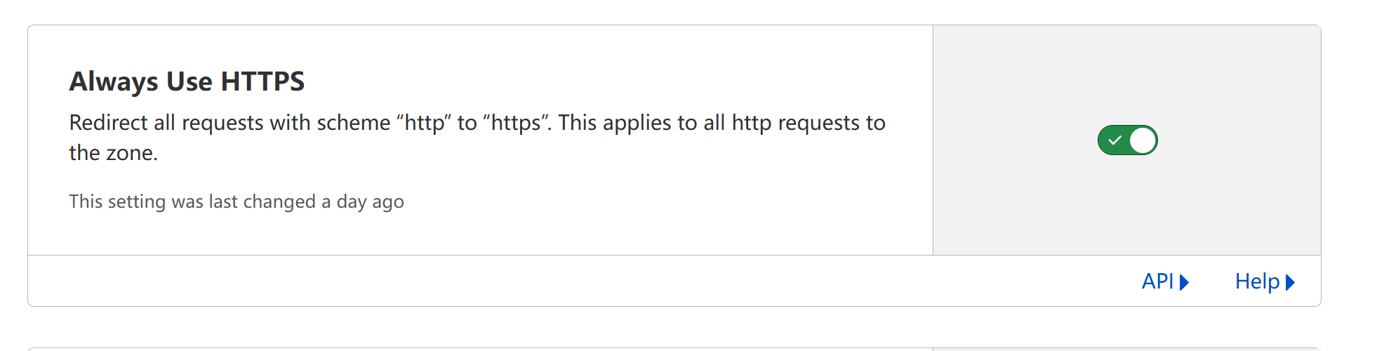Click the word HTTPS in the card title

click(x=262, y=81)
